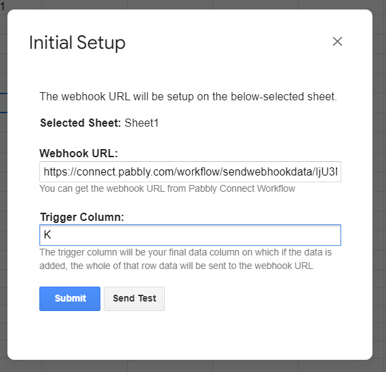Close the Initial Setup dialog
Screen dimensions: 386x372
[x=337, y=41]
